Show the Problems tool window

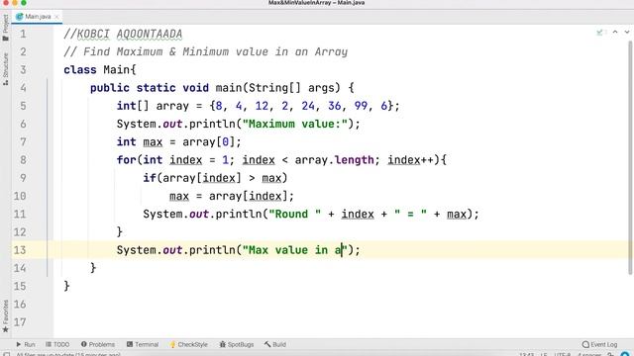[98, 344]
